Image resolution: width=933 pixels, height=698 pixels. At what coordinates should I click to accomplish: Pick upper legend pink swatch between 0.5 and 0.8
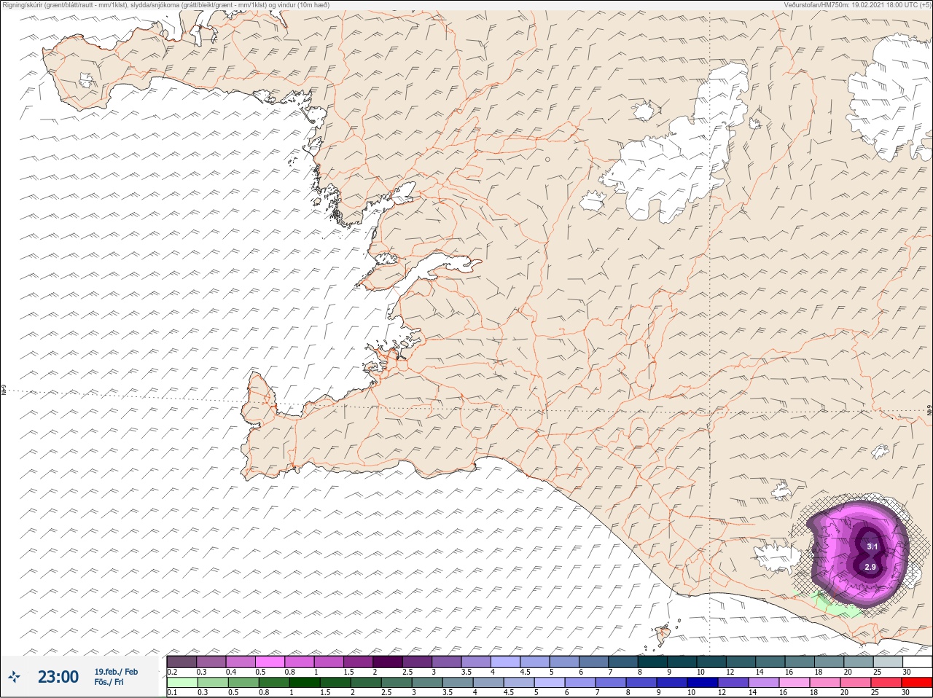(270, 662)
